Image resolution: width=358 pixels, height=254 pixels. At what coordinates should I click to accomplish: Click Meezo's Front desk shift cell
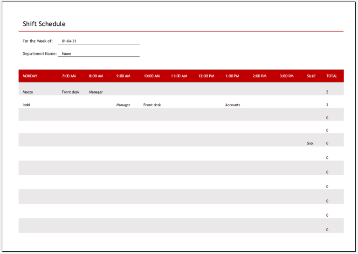pyautogui.click(x=70, y=92)
